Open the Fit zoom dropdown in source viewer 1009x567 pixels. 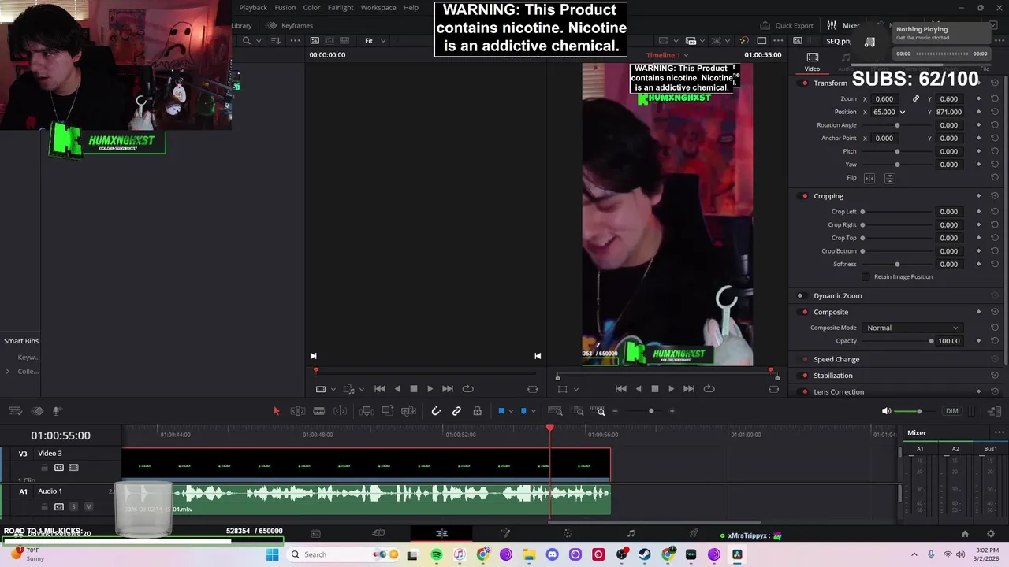[x=375, y=41]
